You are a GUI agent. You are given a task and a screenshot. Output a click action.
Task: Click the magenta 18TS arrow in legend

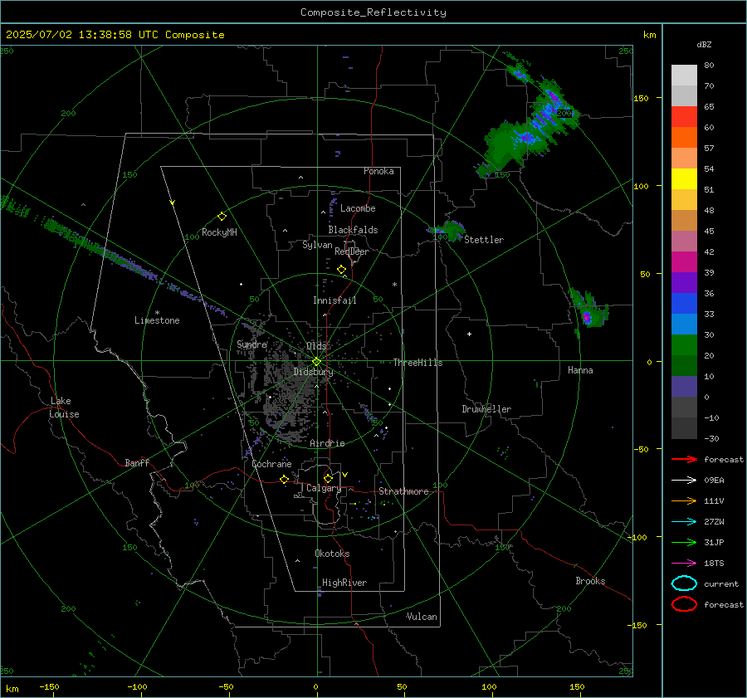coord(684,564)
